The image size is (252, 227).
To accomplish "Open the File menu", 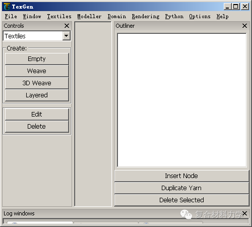I will [11, 16].
